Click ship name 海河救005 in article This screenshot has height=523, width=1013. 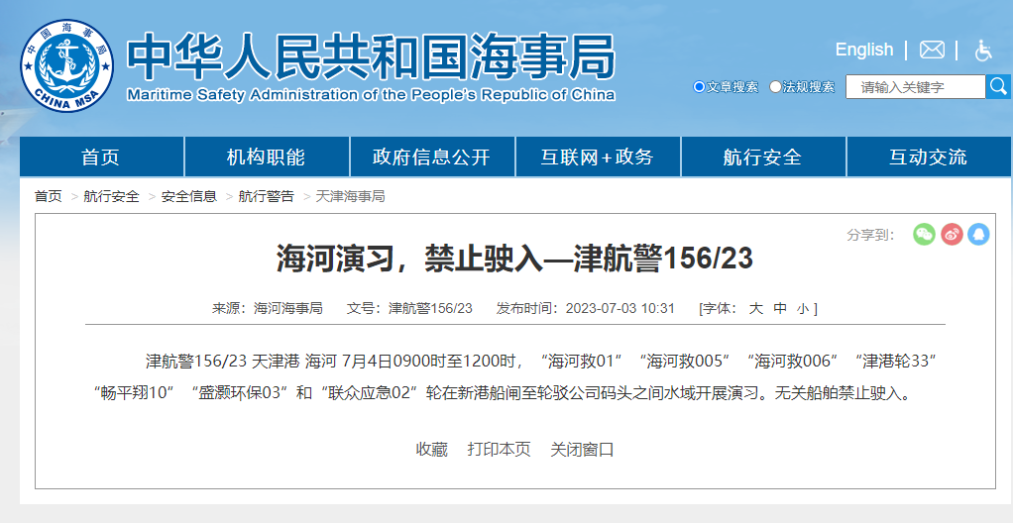click(x=684, y=361)
